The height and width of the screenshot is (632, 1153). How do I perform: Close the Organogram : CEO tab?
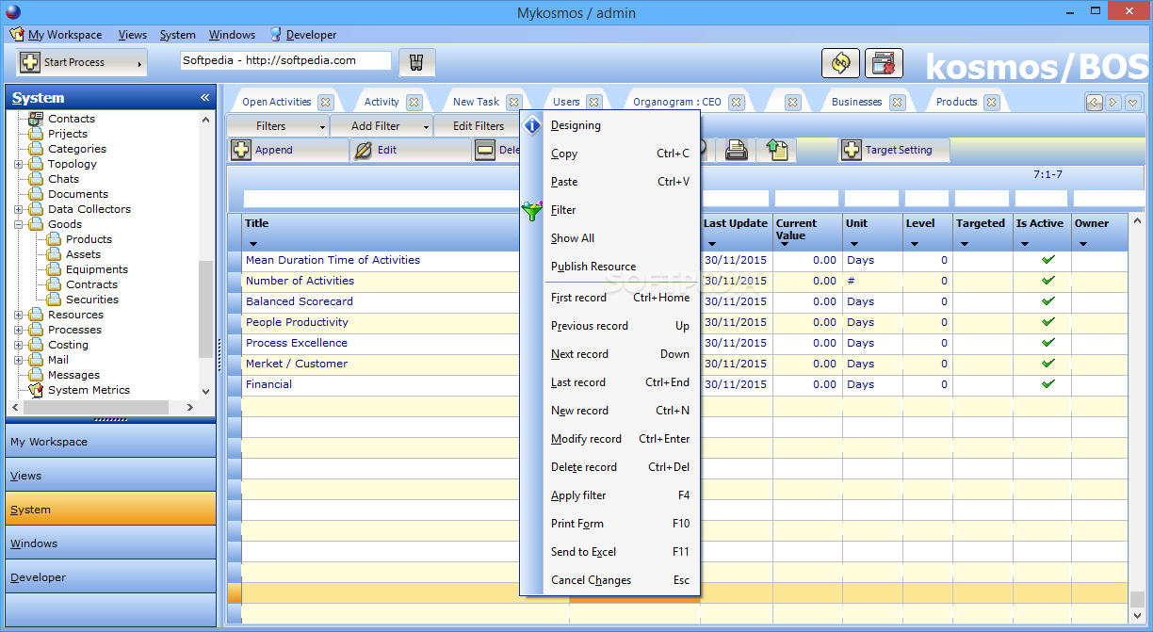click(736, 102)
